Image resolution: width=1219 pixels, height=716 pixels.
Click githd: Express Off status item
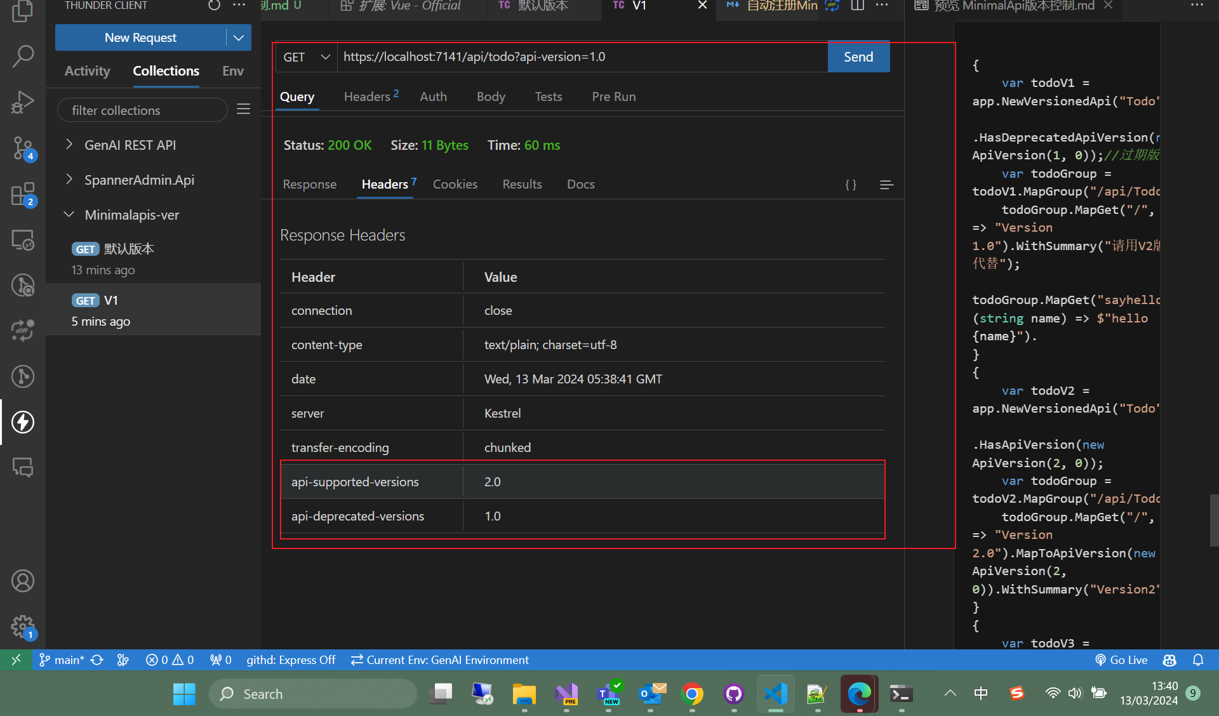point(291,660)
